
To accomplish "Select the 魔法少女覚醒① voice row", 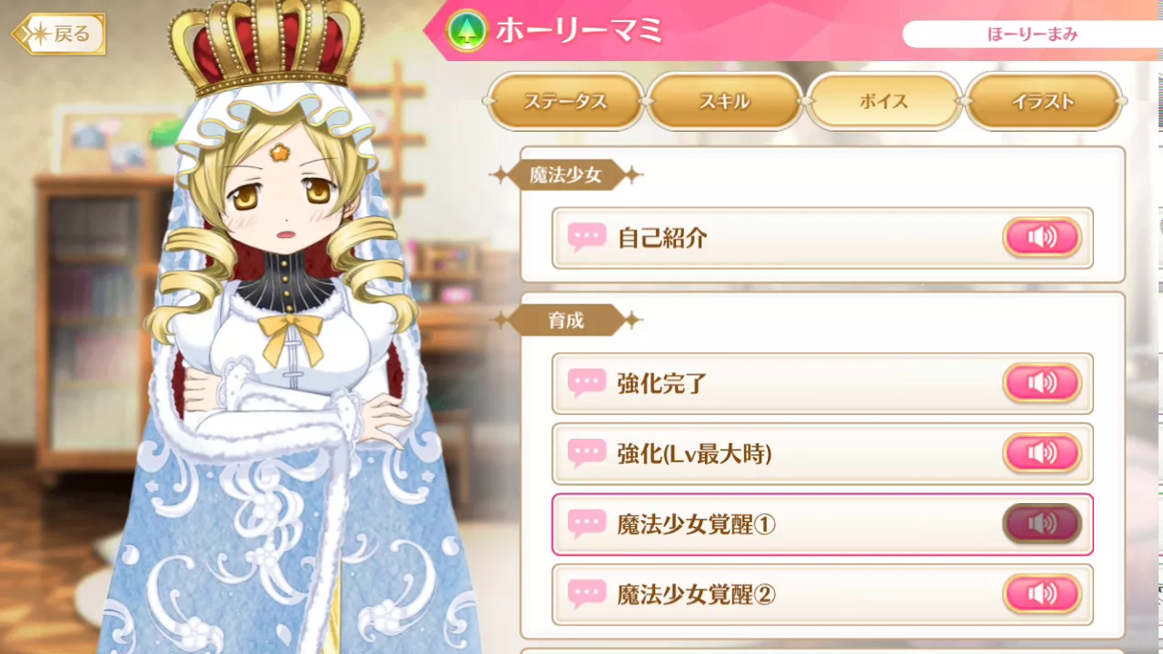I will click(822, 524).
